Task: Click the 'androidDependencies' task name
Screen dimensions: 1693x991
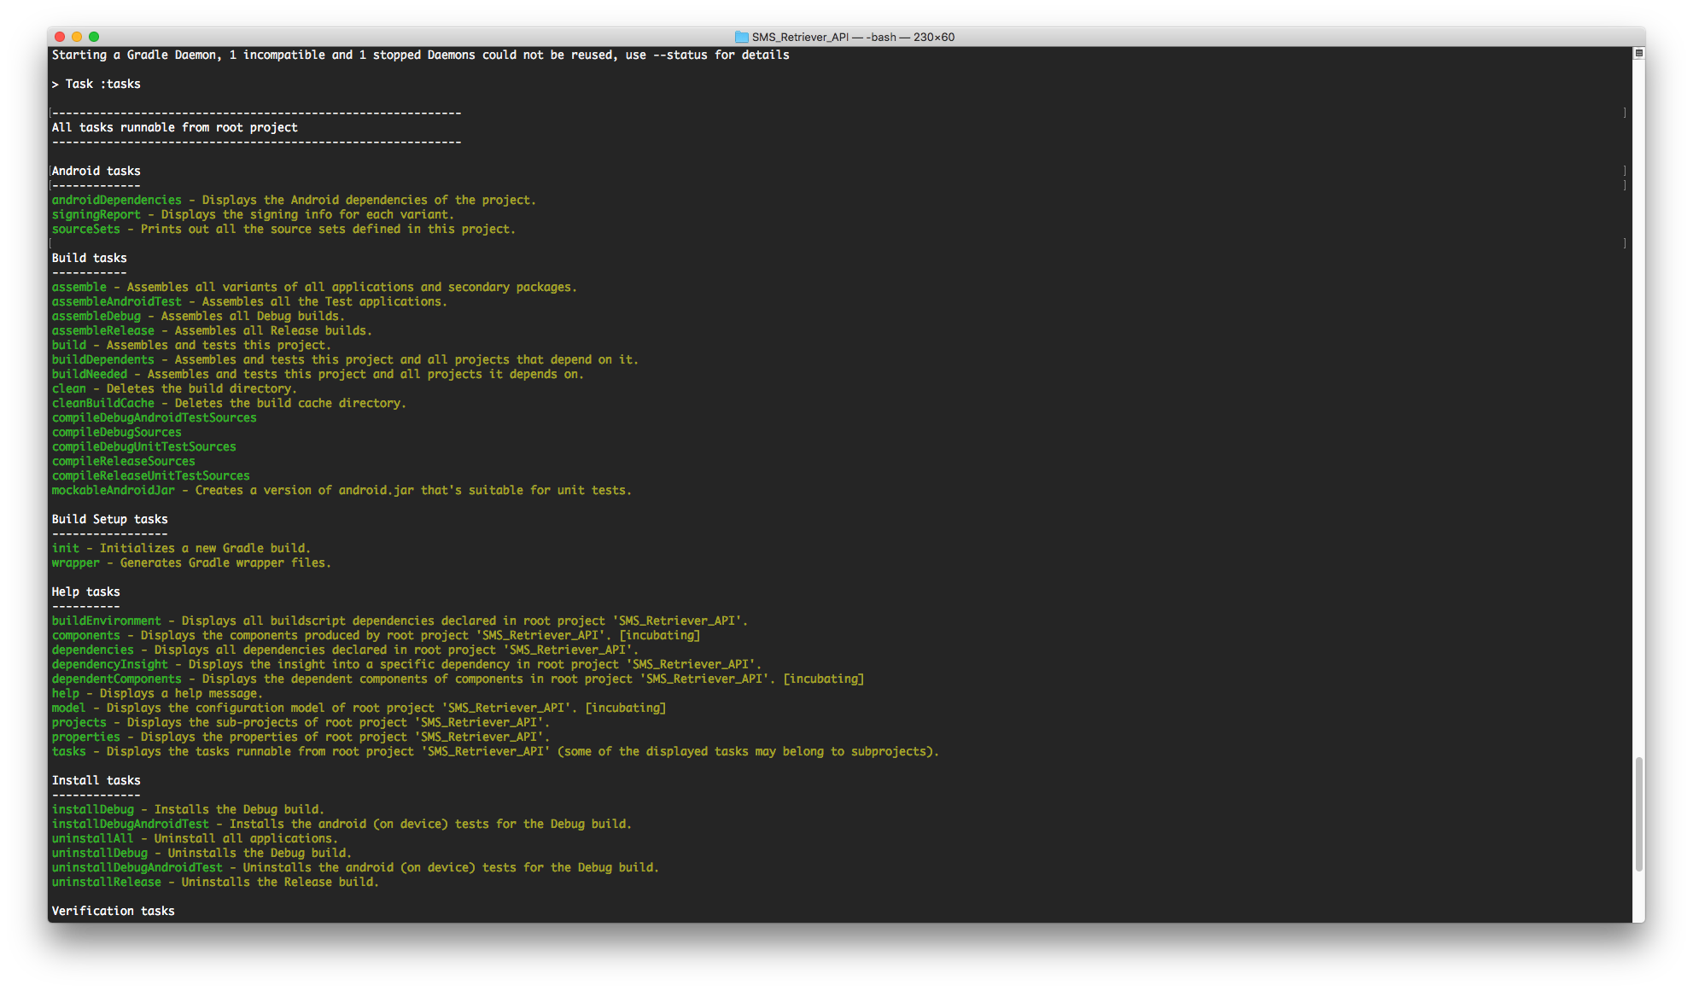Action: click(117, 200)
